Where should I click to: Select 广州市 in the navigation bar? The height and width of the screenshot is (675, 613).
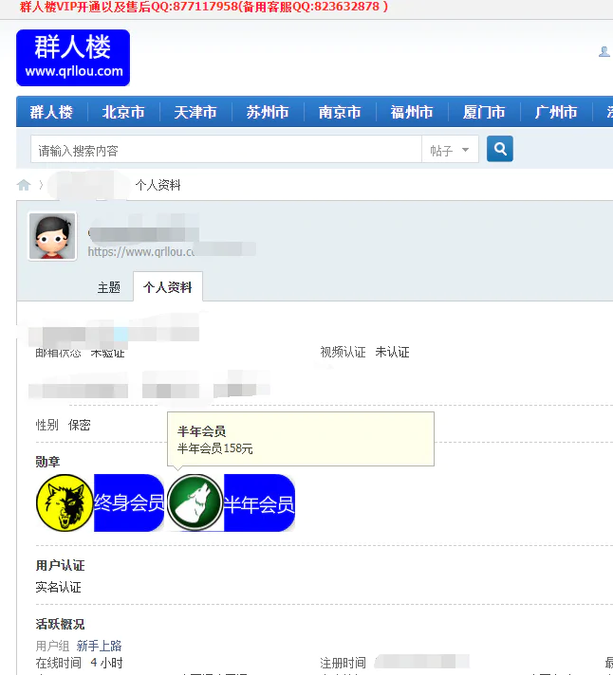tap(556, 112)
